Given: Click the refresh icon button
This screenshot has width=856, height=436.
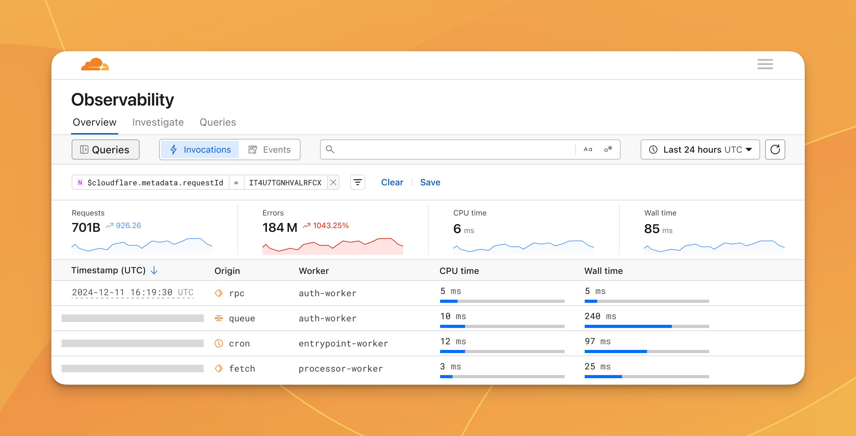Looking at the screenshot, I should tap(775, 150).
